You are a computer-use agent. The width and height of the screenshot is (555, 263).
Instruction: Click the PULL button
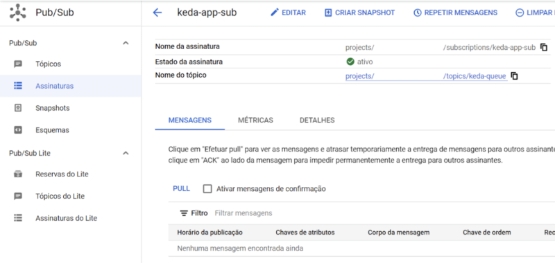[181, 188]
